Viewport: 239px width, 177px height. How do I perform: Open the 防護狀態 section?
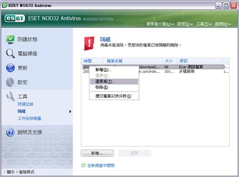click(x=27, y=39)
